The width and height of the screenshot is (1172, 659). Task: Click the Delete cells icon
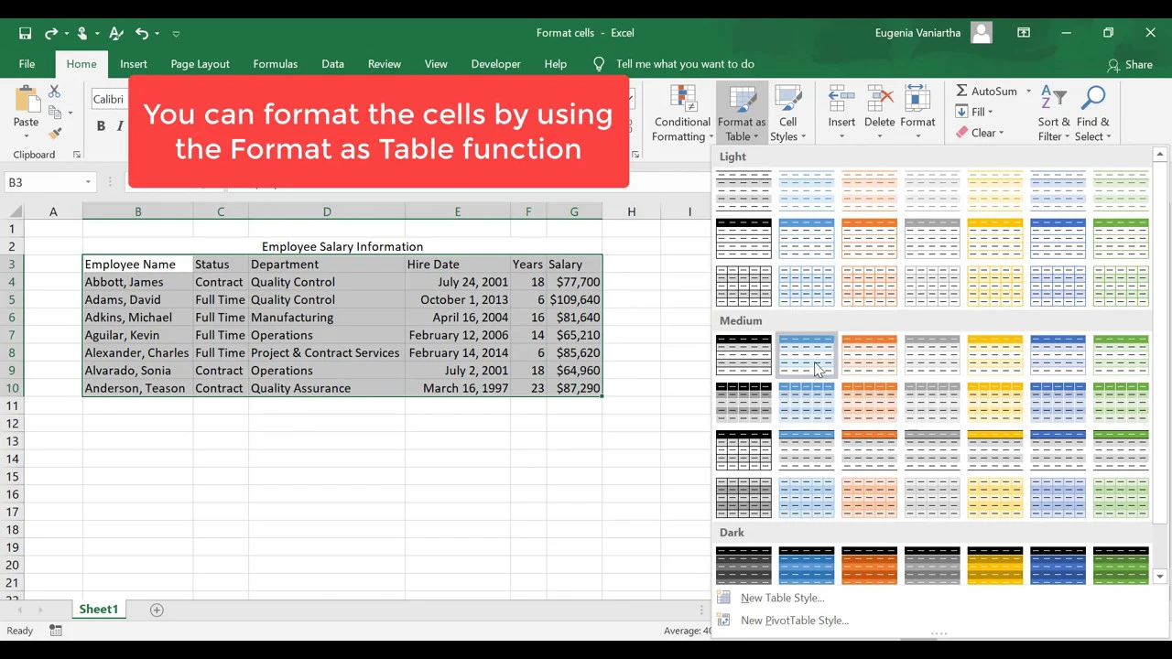pos(879,98)
